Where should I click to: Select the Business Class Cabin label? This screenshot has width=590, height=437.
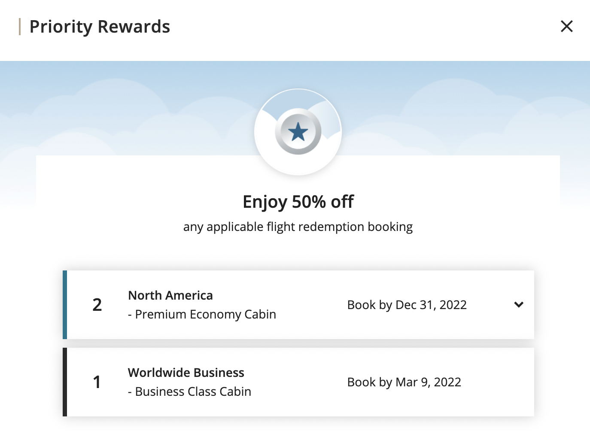189,391
